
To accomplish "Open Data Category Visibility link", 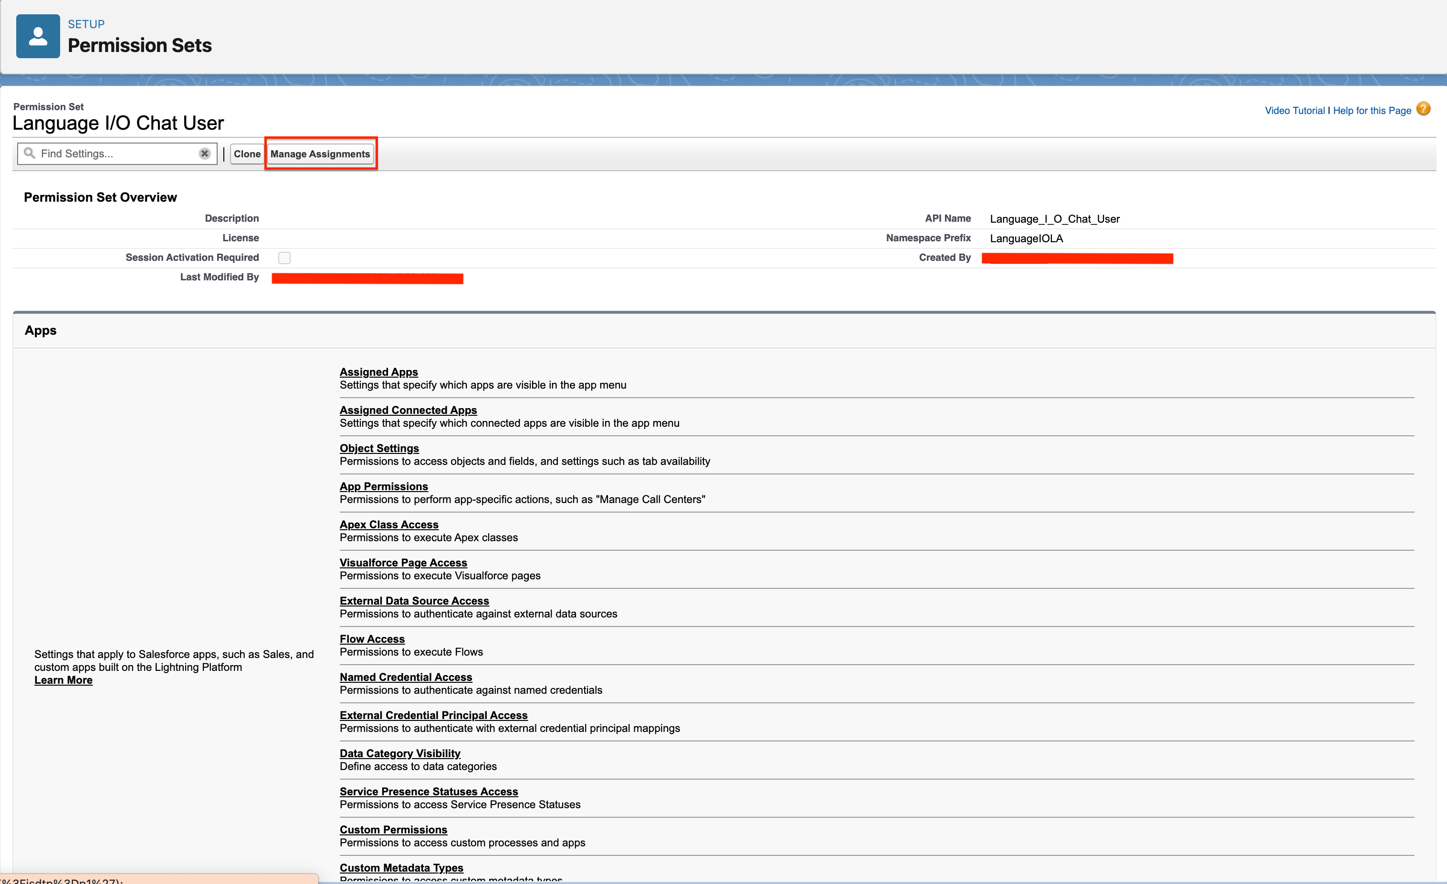I will tap(400, 753).
